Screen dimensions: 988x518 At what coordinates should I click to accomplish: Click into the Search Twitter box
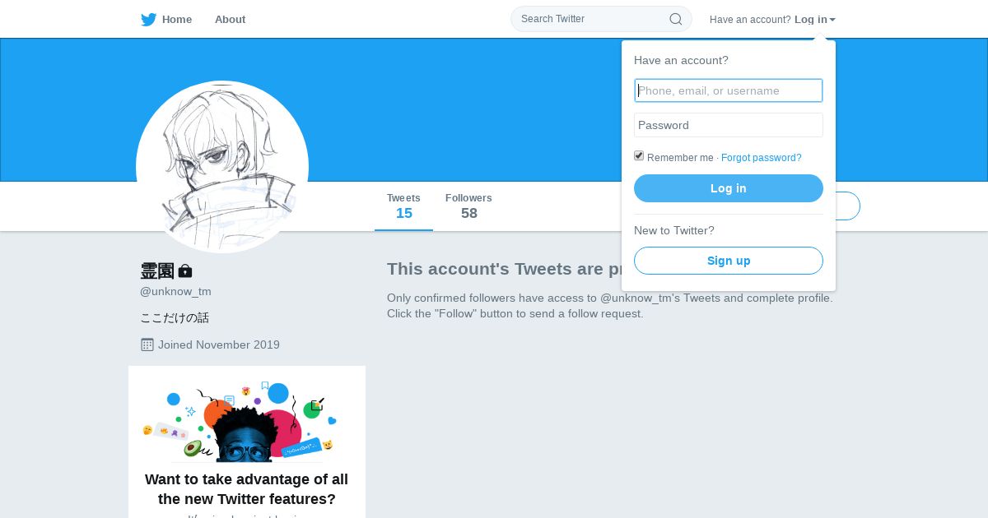pyautogui.click(x=589, y=19)
